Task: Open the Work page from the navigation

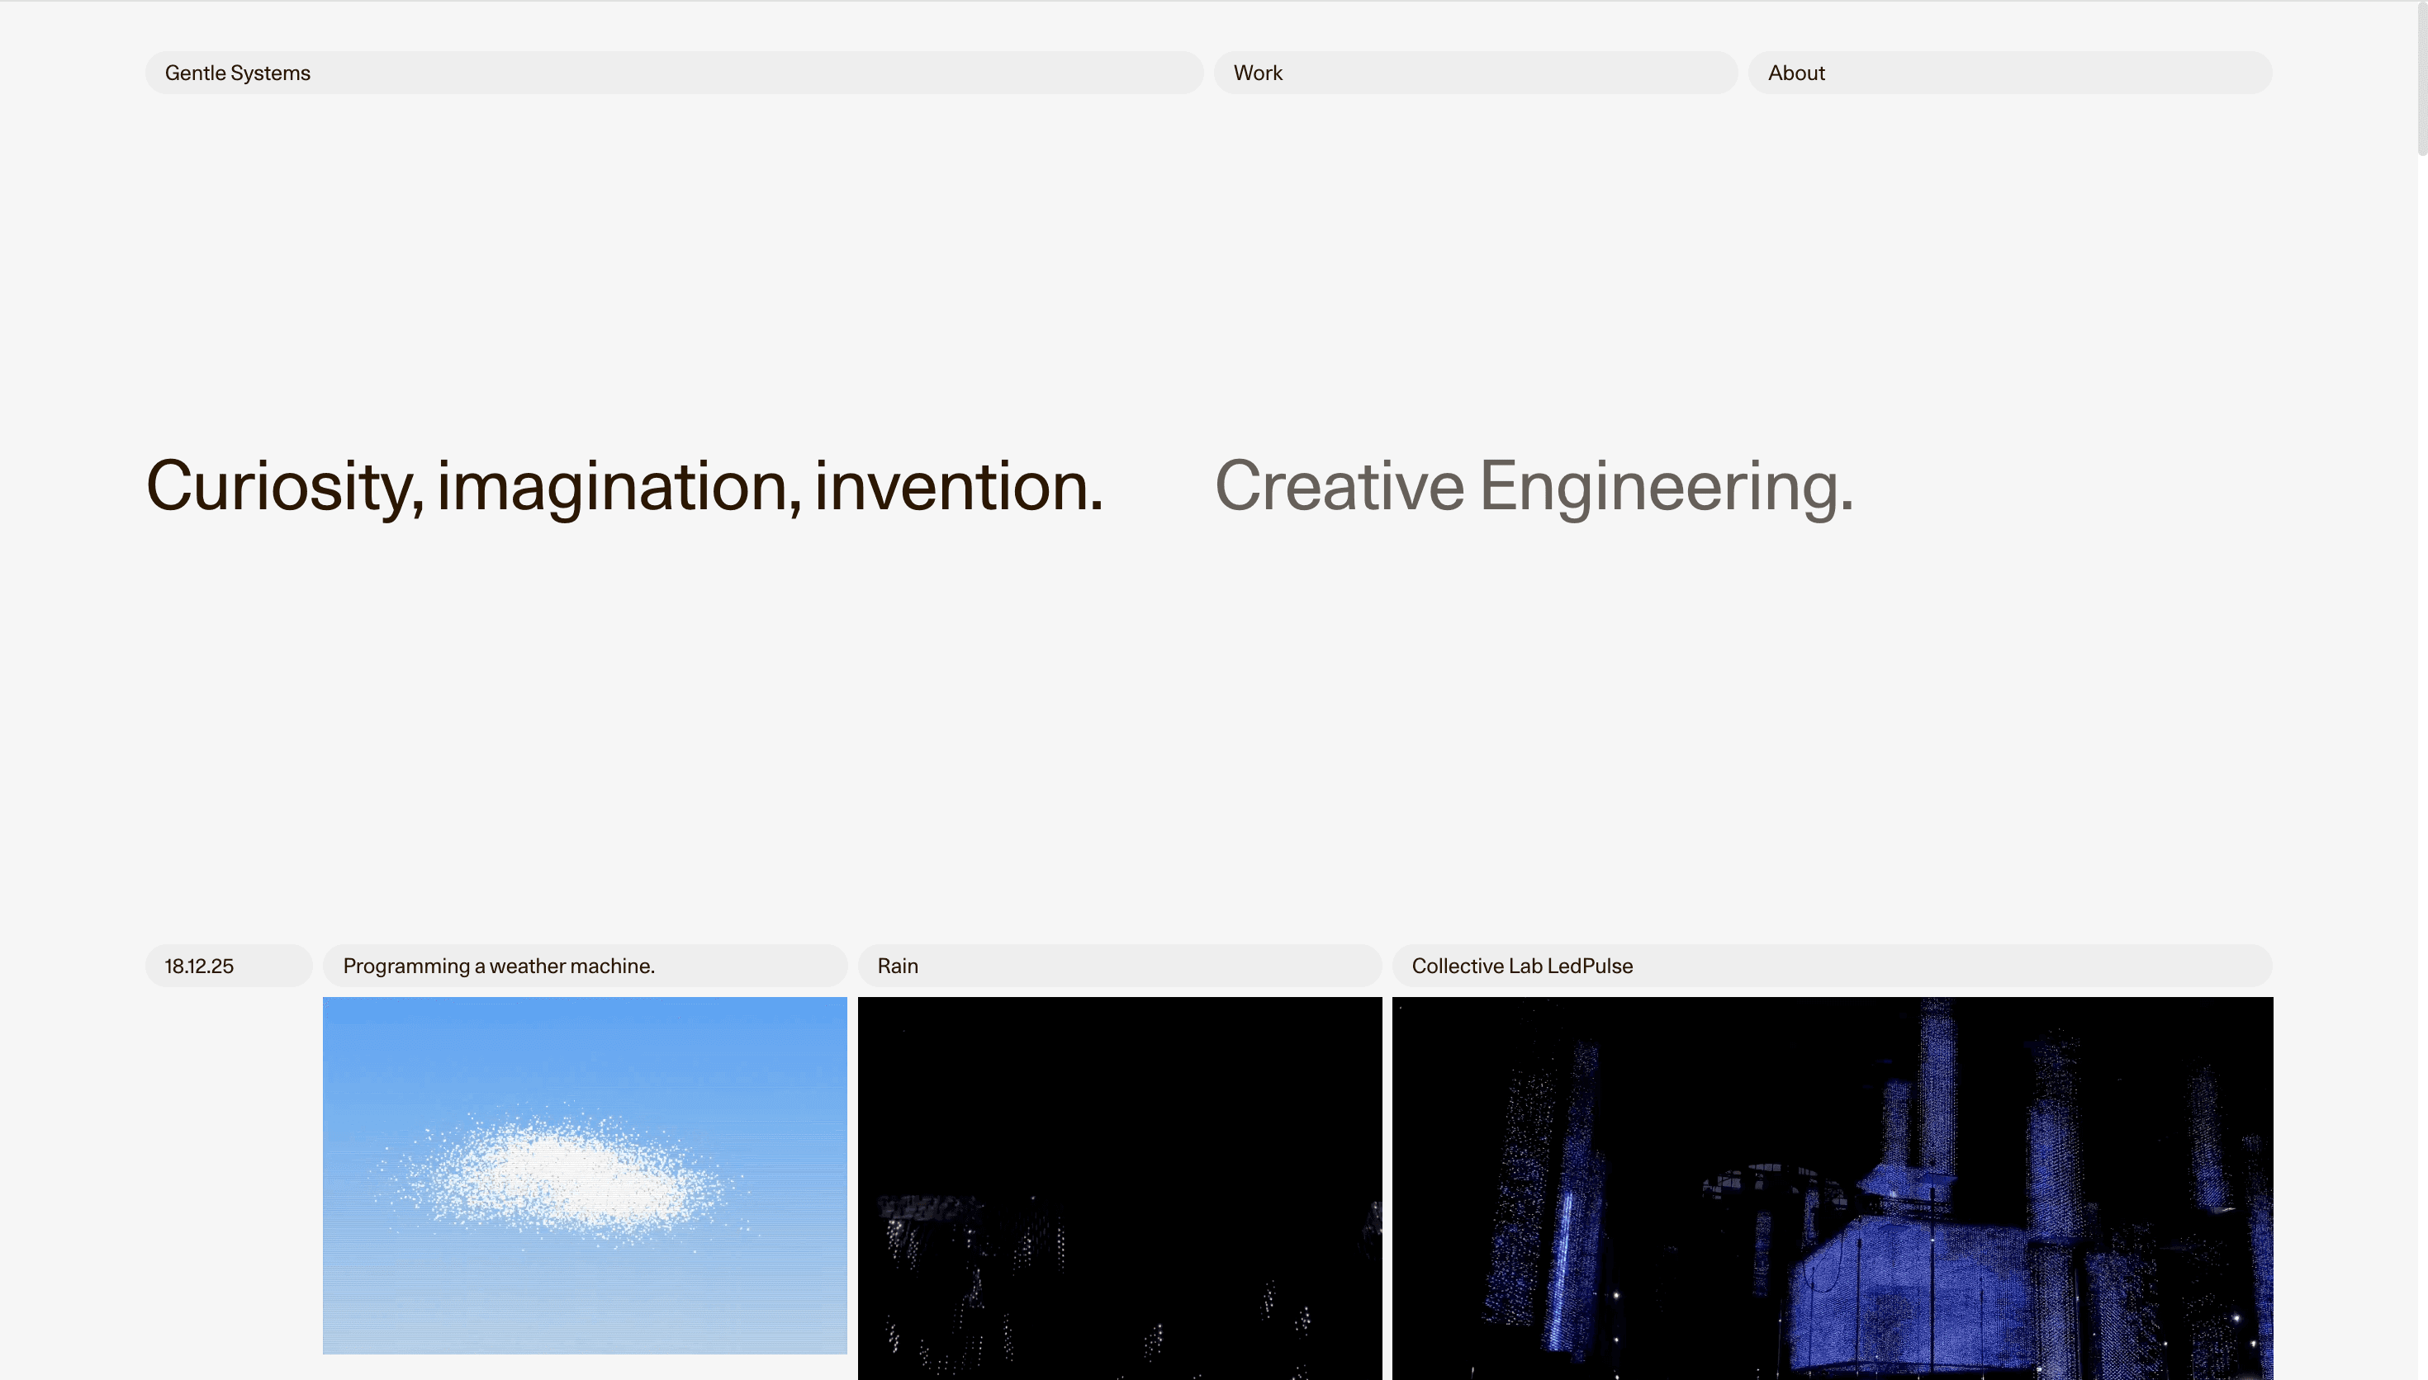Action: (1258, 72)
